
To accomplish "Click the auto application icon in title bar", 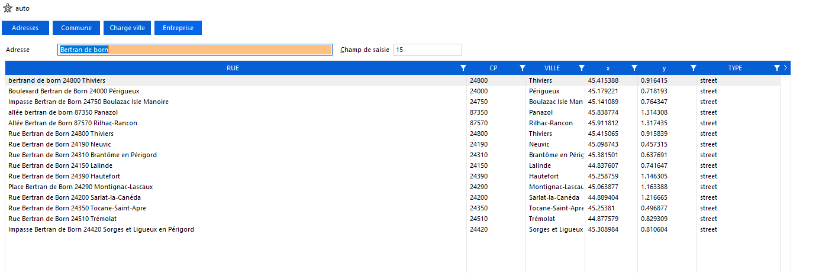I will [8, 8].
